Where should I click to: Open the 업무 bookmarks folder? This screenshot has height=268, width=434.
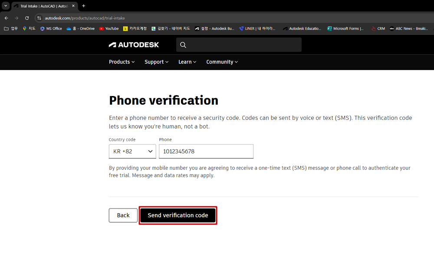[x=11, y=29]
